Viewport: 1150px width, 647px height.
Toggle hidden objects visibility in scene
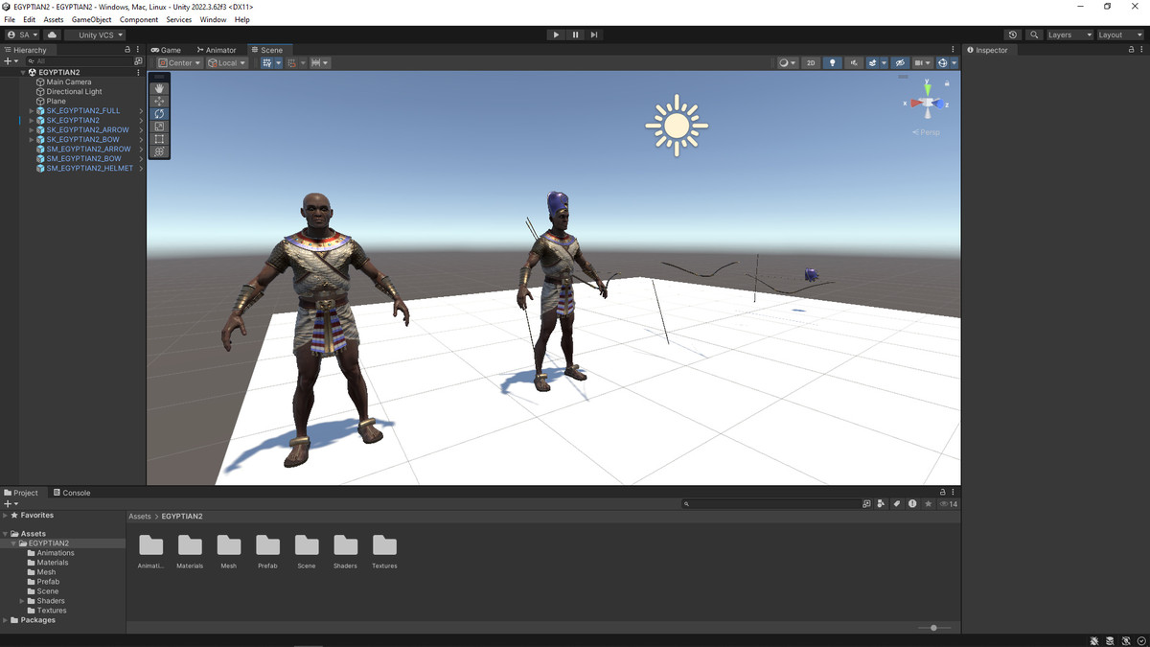point(899,63)
